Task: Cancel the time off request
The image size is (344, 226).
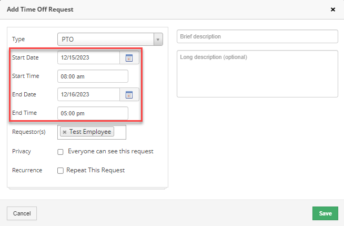Action: [x=22, y=213]
